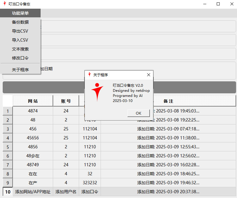The image size is (237, 198).
Task: Open 文本搜索 from the menu
Action: (20, 49)
